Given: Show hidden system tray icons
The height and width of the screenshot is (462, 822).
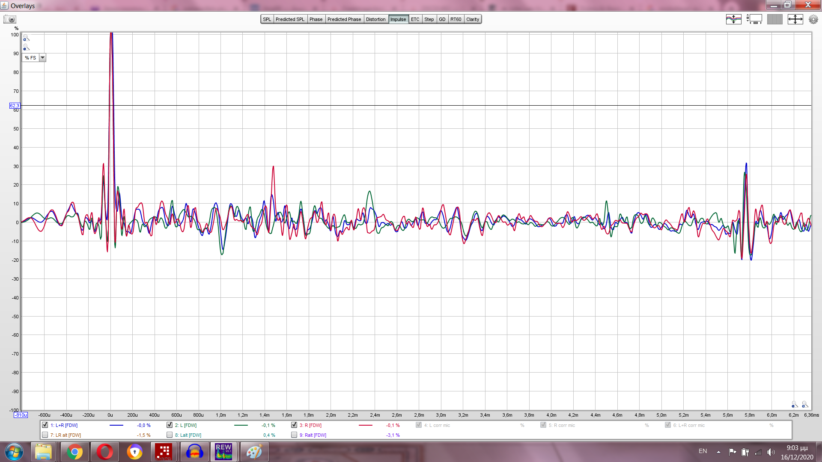Looking at the screenshot, I should coord(718,452).
